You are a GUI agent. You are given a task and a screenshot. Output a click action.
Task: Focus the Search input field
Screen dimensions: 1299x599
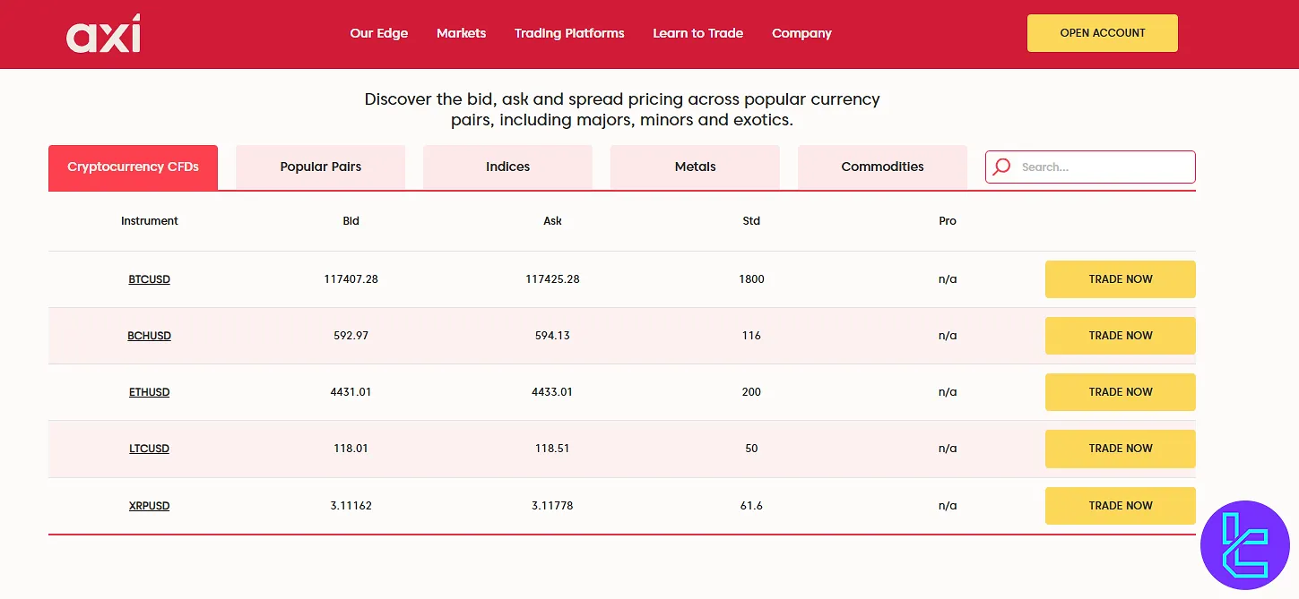[1091, 167]
